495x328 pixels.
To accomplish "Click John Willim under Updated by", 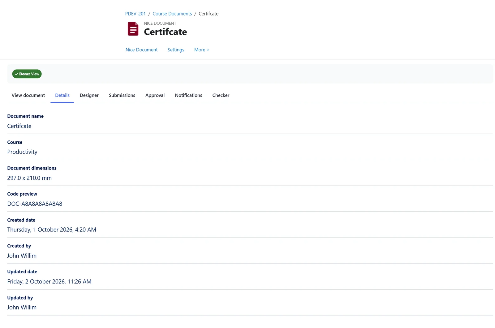I will point(22,307).
